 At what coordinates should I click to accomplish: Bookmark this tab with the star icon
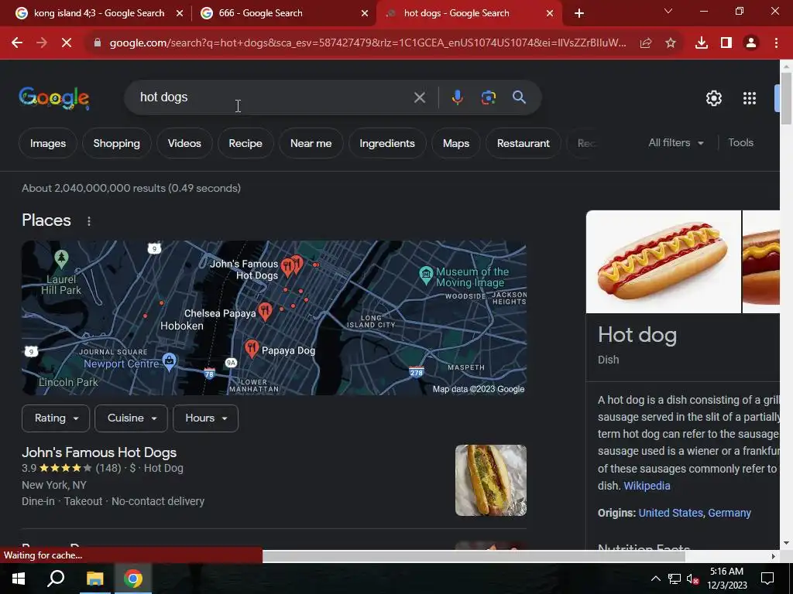671,43
